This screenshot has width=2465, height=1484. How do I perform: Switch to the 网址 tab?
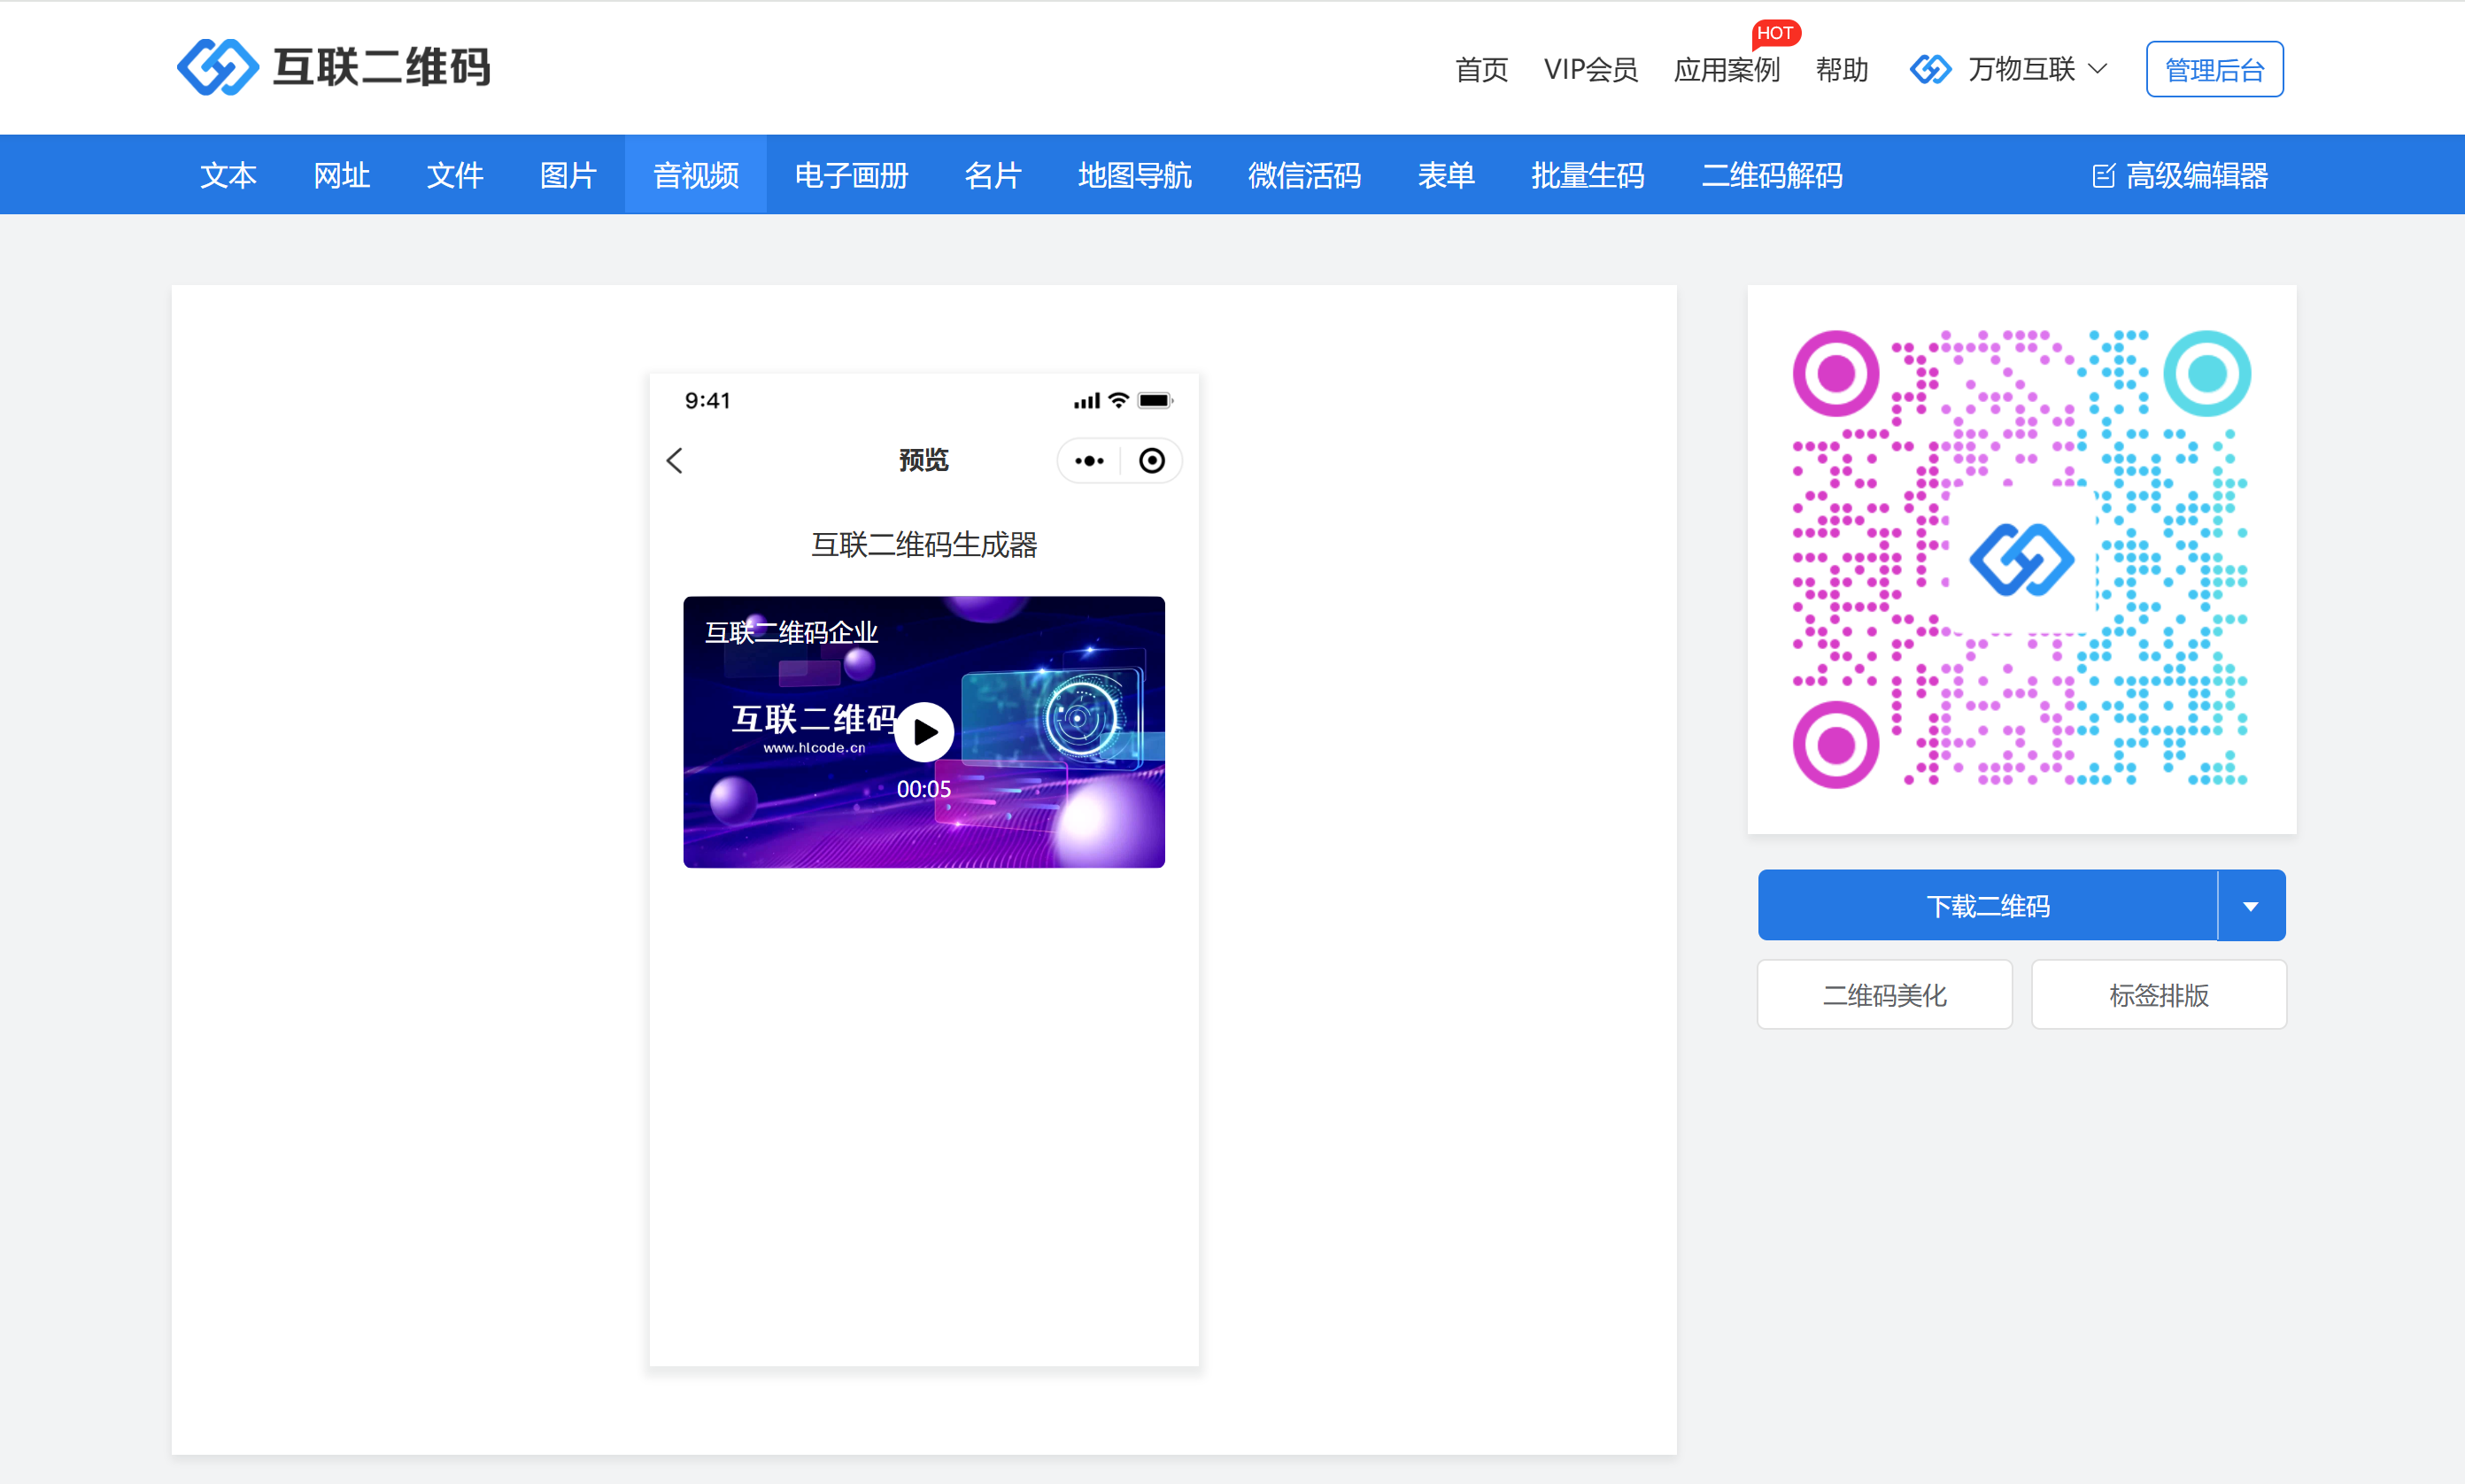(x=342, y=175)
